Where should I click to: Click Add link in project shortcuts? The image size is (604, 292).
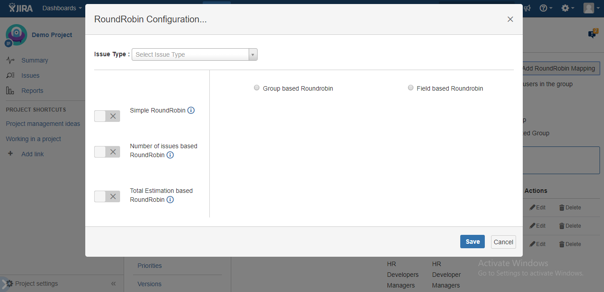coord(33,154)
